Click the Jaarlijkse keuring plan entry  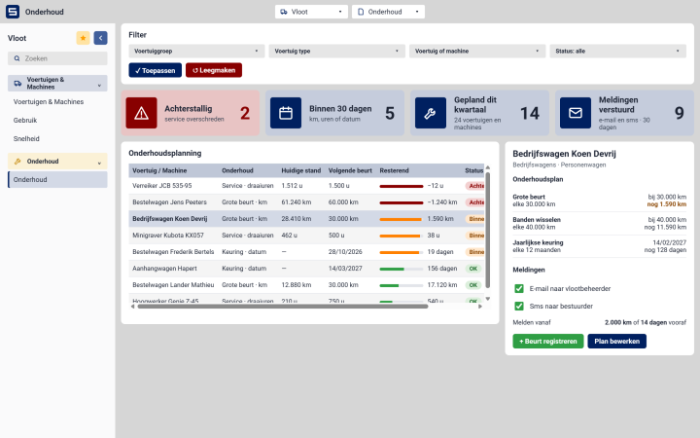600,246
